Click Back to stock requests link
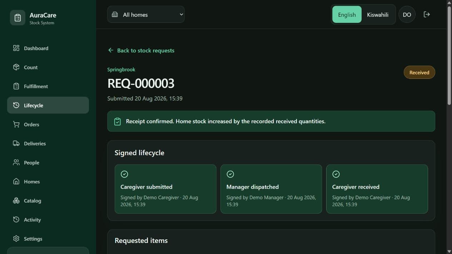The image size is (452, 254). click(x=141, y=50)
